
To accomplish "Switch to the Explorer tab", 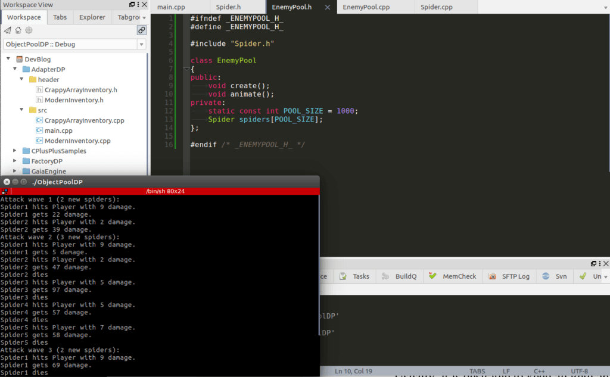I will coord(92,17).
